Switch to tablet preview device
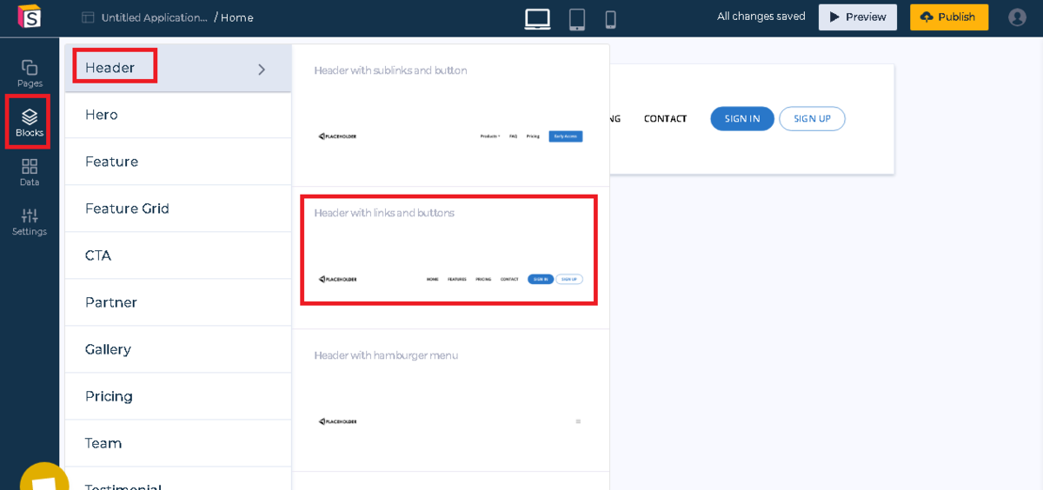This screenshot has height=490, width=1043. click(576, 19)
